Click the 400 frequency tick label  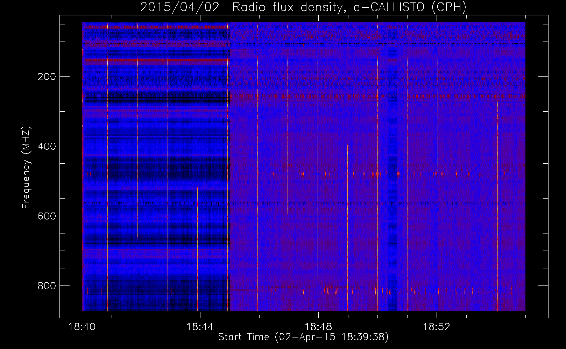pos(47,146)
